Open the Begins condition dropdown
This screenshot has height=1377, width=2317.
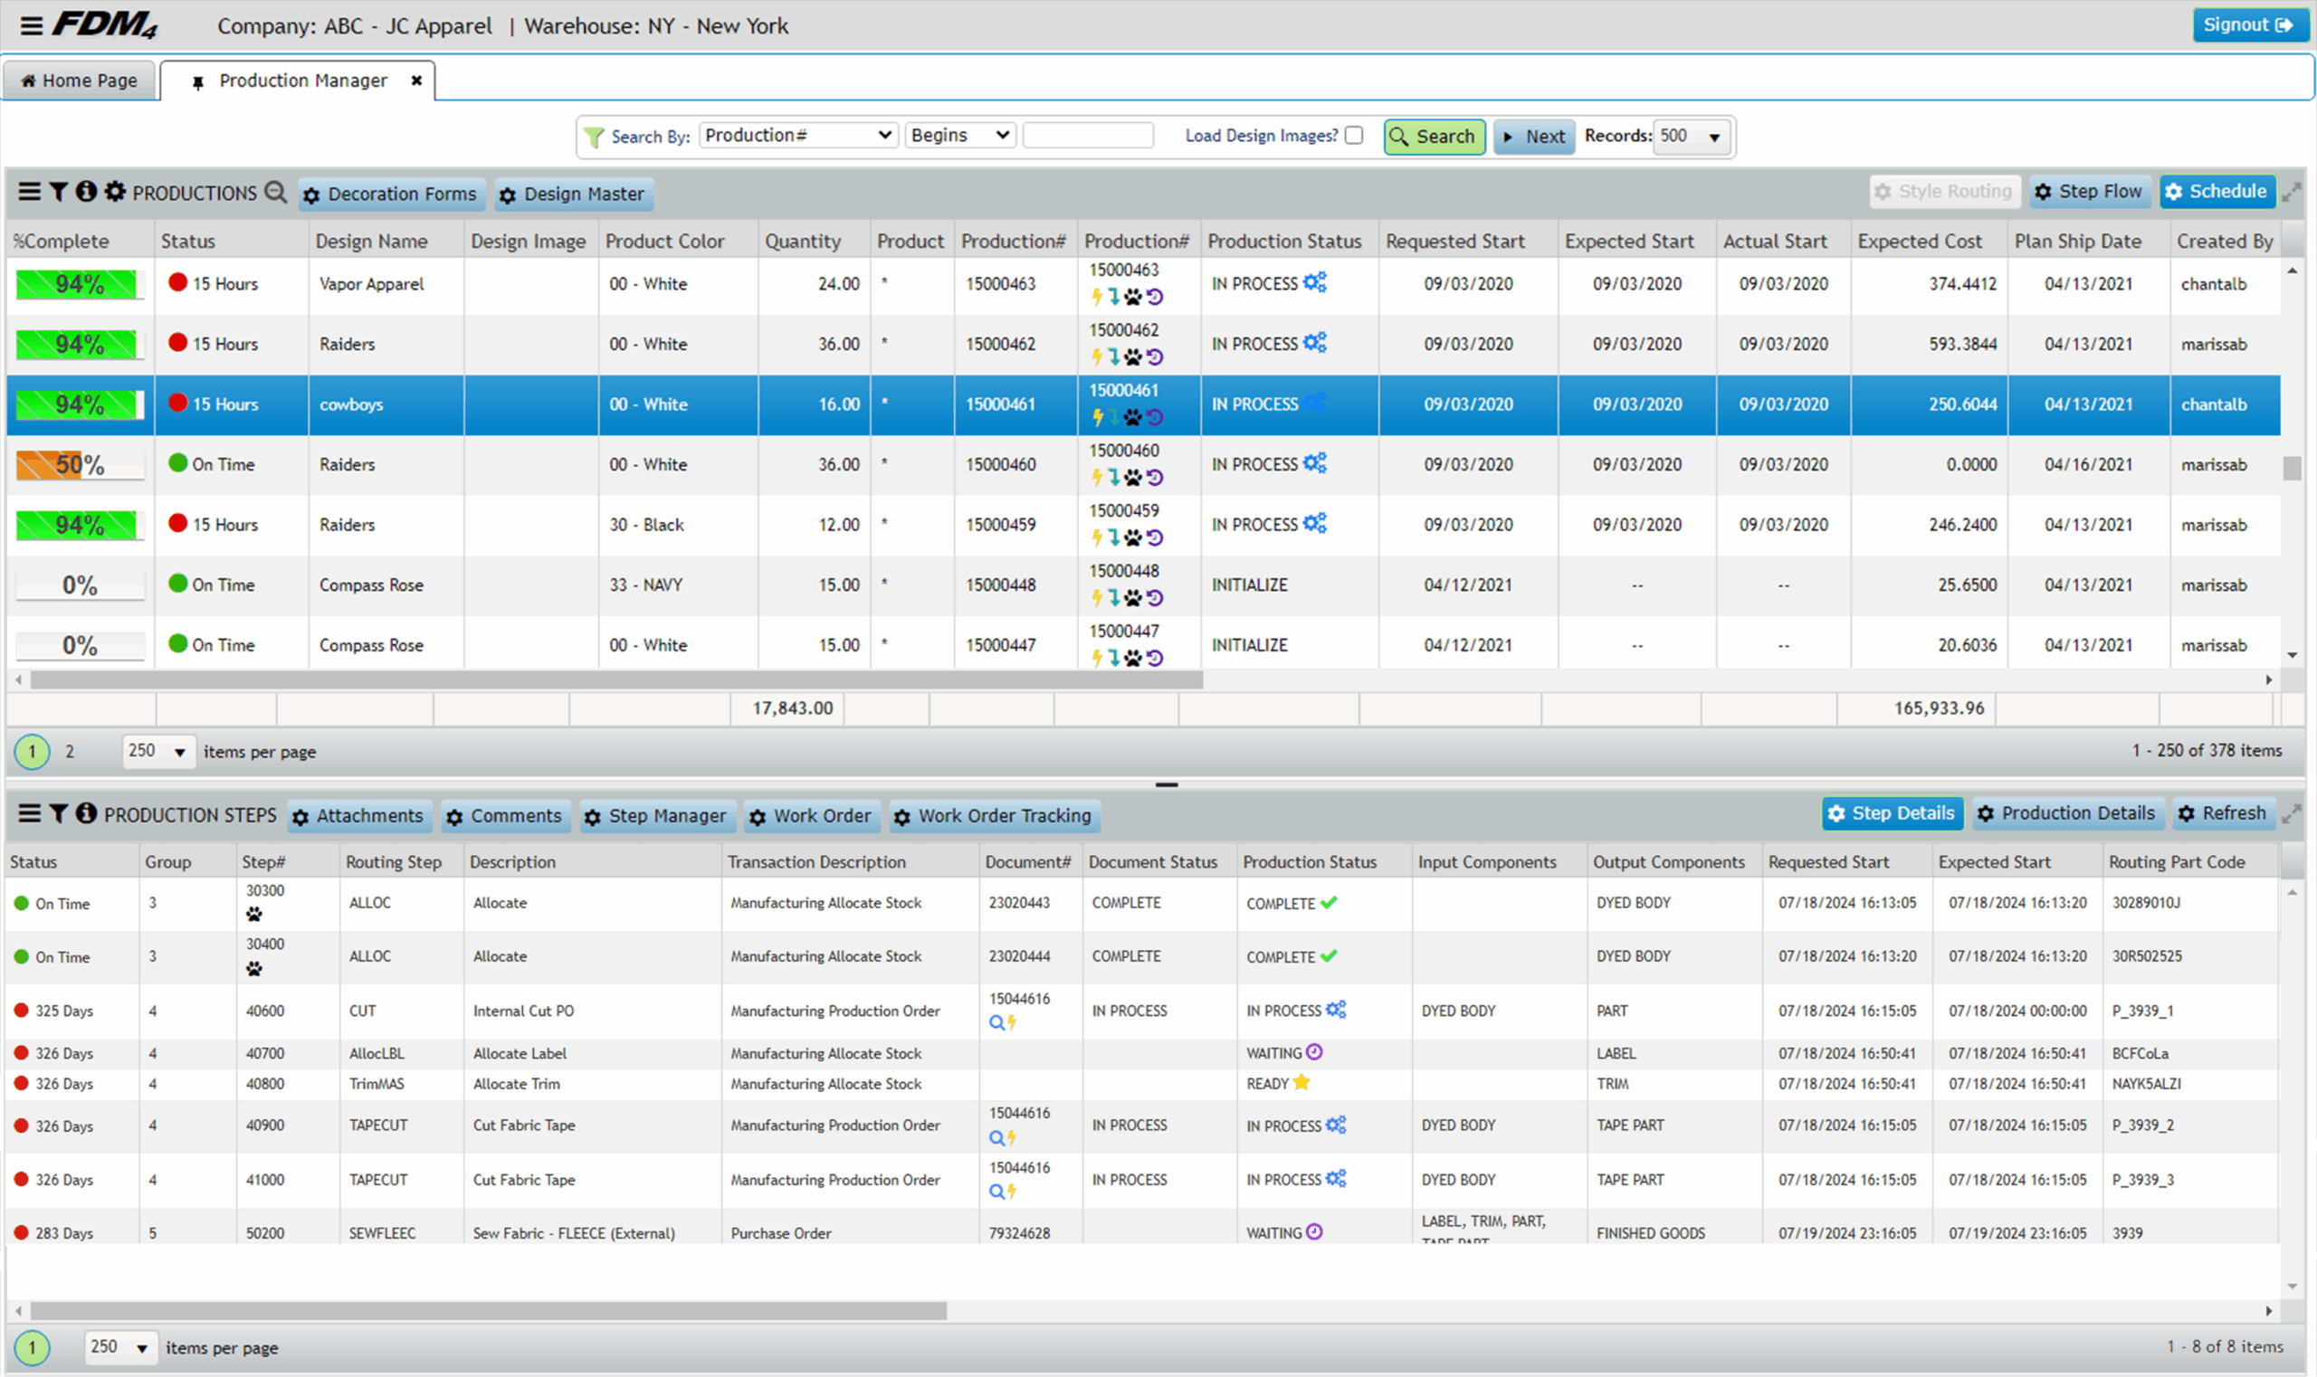coord(960,136)
